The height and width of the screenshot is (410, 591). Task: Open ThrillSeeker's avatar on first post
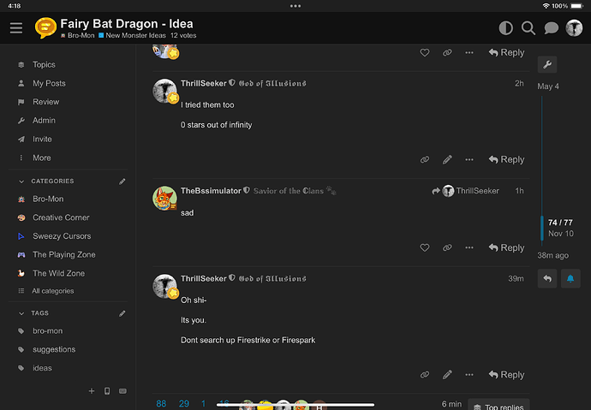[164, 91]
